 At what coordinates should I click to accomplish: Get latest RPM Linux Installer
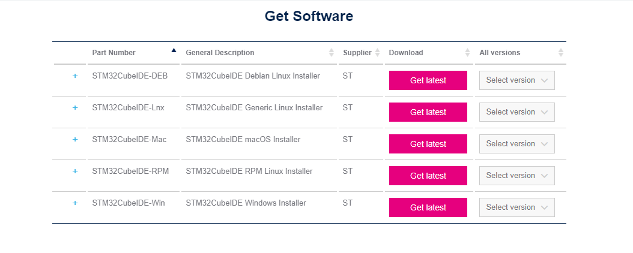(x=428, y=176)
